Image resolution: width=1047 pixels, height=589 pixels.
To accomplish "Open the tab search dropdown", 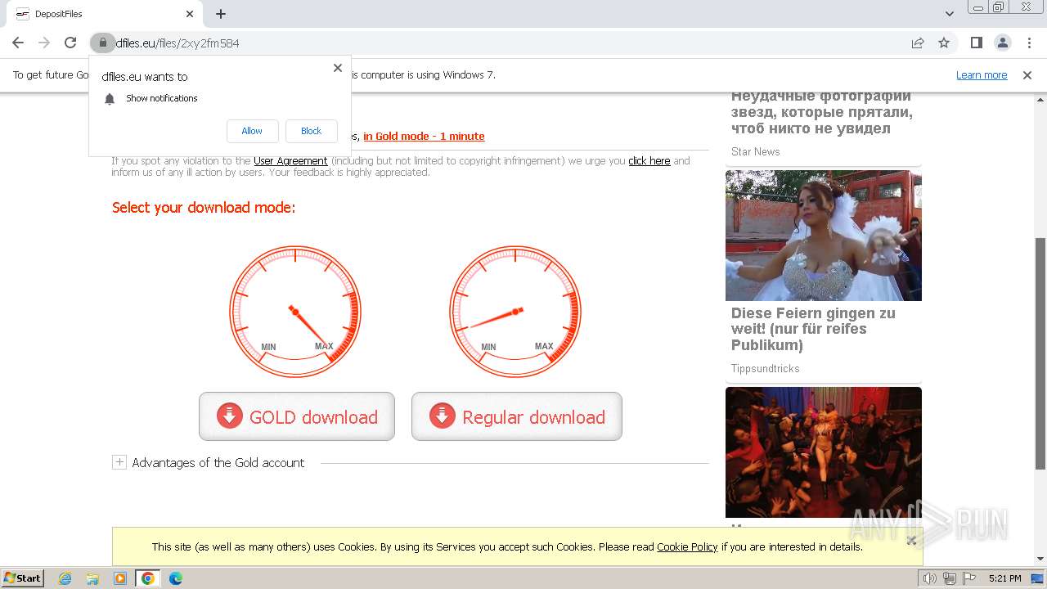I will pos(950,14).
